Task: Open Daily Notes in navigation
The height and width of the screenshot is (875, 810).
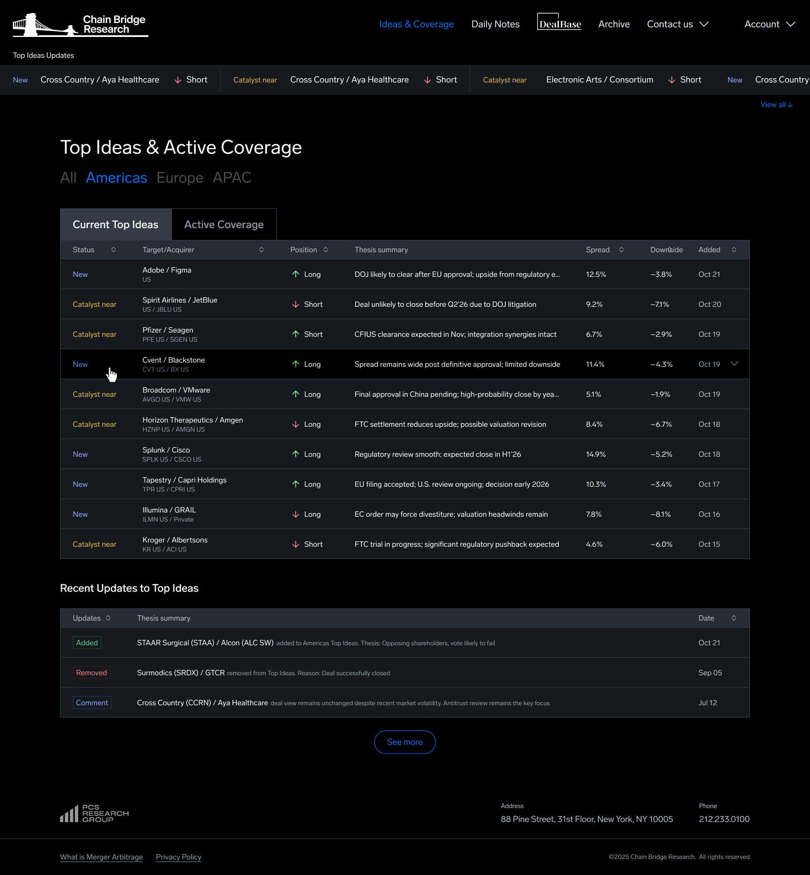Action: click(x=496, y=24)
